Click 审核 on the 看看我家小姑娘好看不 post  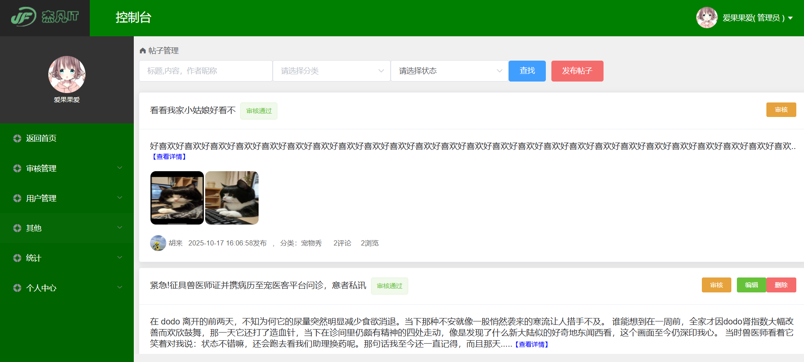pos(781,110)
